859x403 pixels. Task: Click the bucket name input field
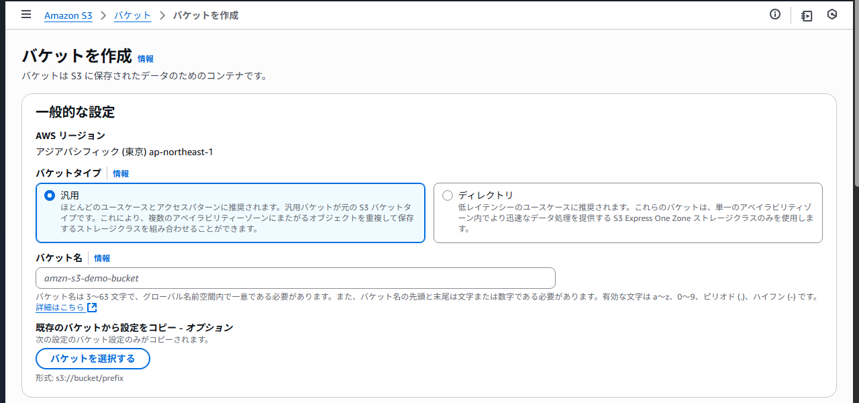pyautogui.click(x=295, y=277)
